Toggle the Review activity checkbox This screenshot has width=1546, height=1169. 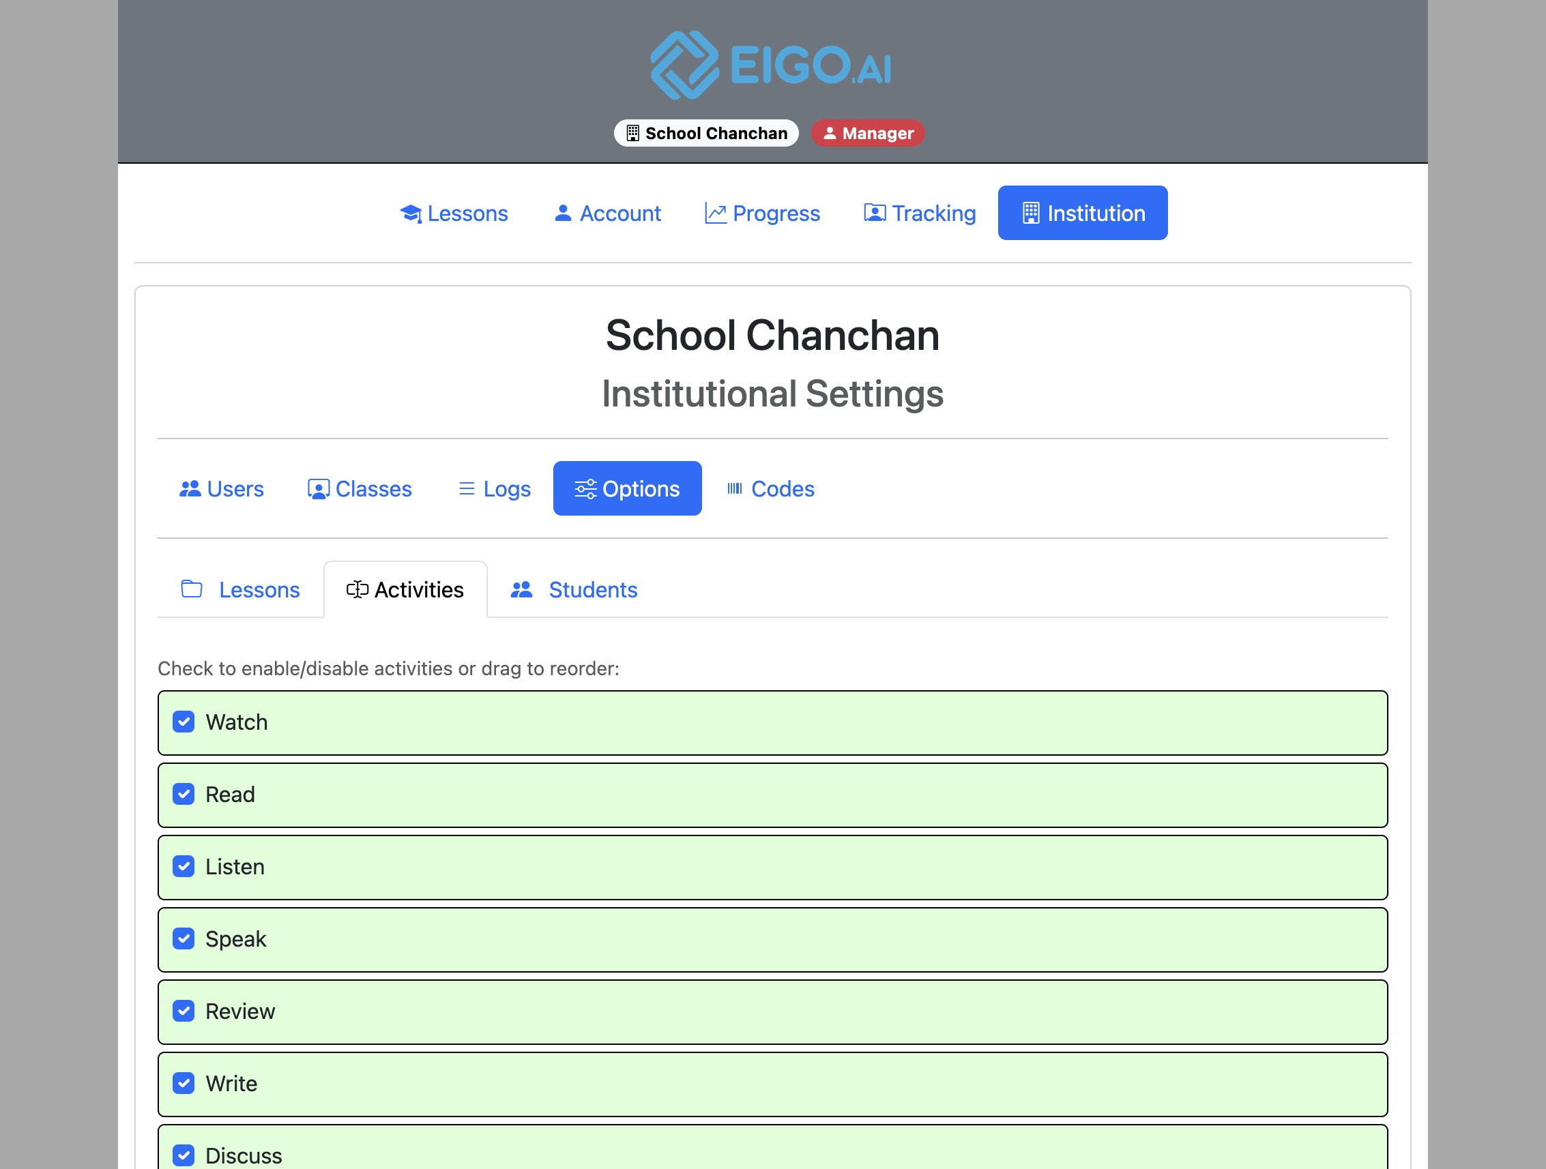(184, 1011)
